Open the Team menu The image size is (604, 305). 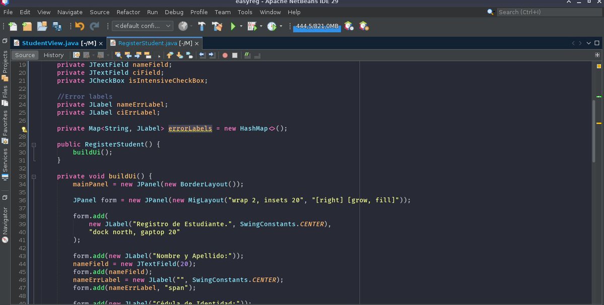tap(223, 12)
